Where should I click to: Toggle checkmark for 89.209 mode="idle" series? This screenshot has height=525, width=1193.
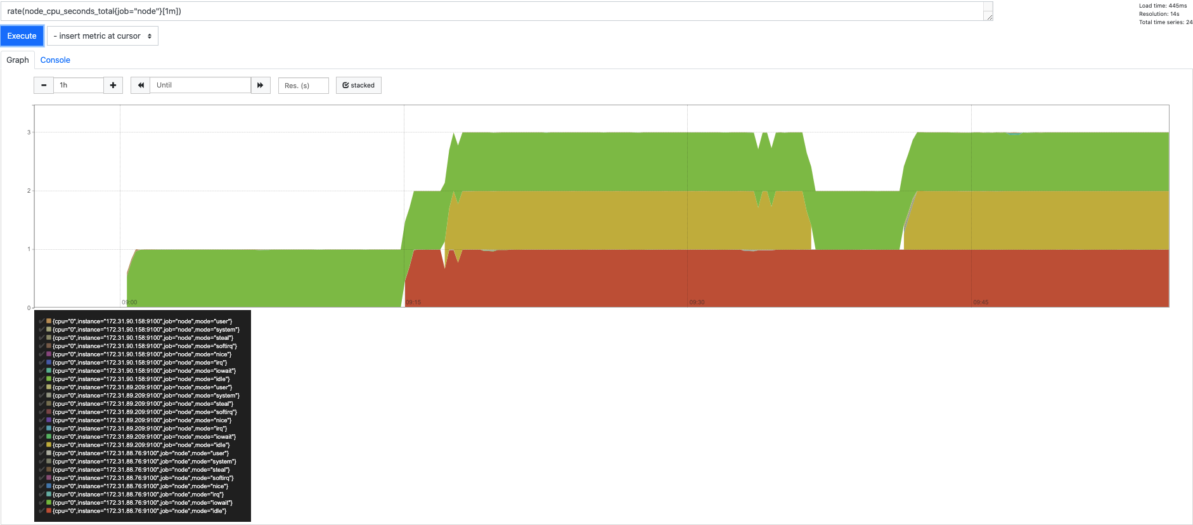tap(42, 445)
